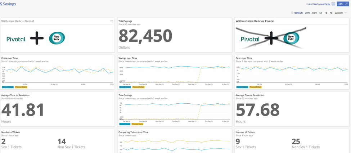Viewport: 351px width, 153px height.
Task: Toggle Current Hours legend in Time Savings
Action: [125, 124]
